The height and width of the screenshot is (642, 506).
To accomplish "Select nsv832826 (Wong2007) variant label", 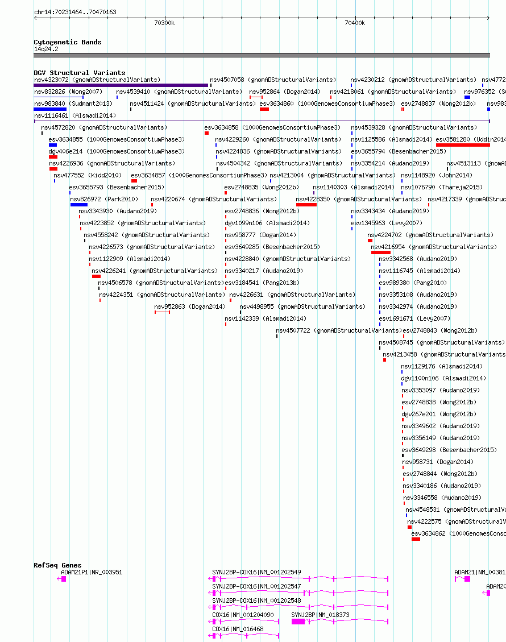I will pos(68,92).
